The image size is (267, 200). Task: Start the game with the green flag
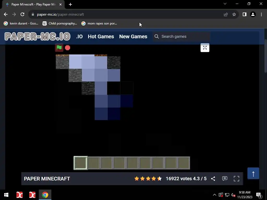click(x=59, y=48)
